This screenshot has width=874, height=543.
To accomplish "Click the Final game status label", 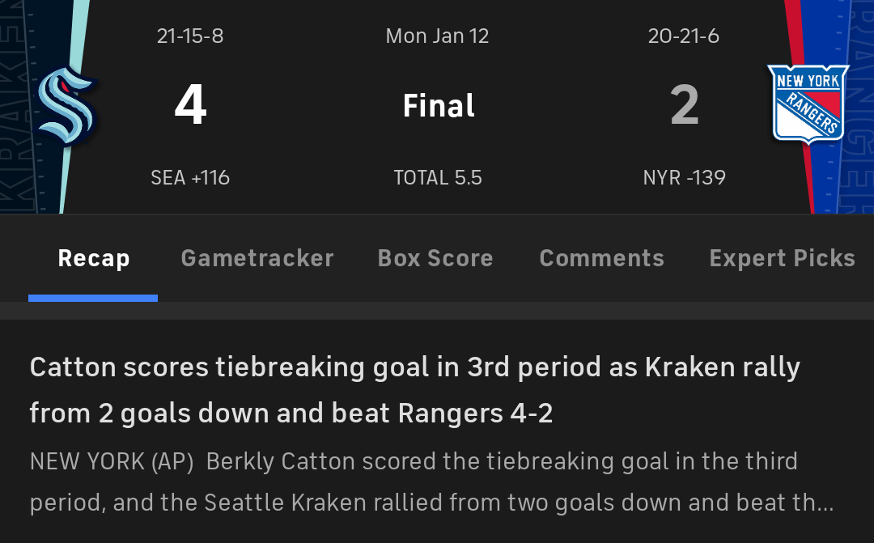I will pos(438,104).
